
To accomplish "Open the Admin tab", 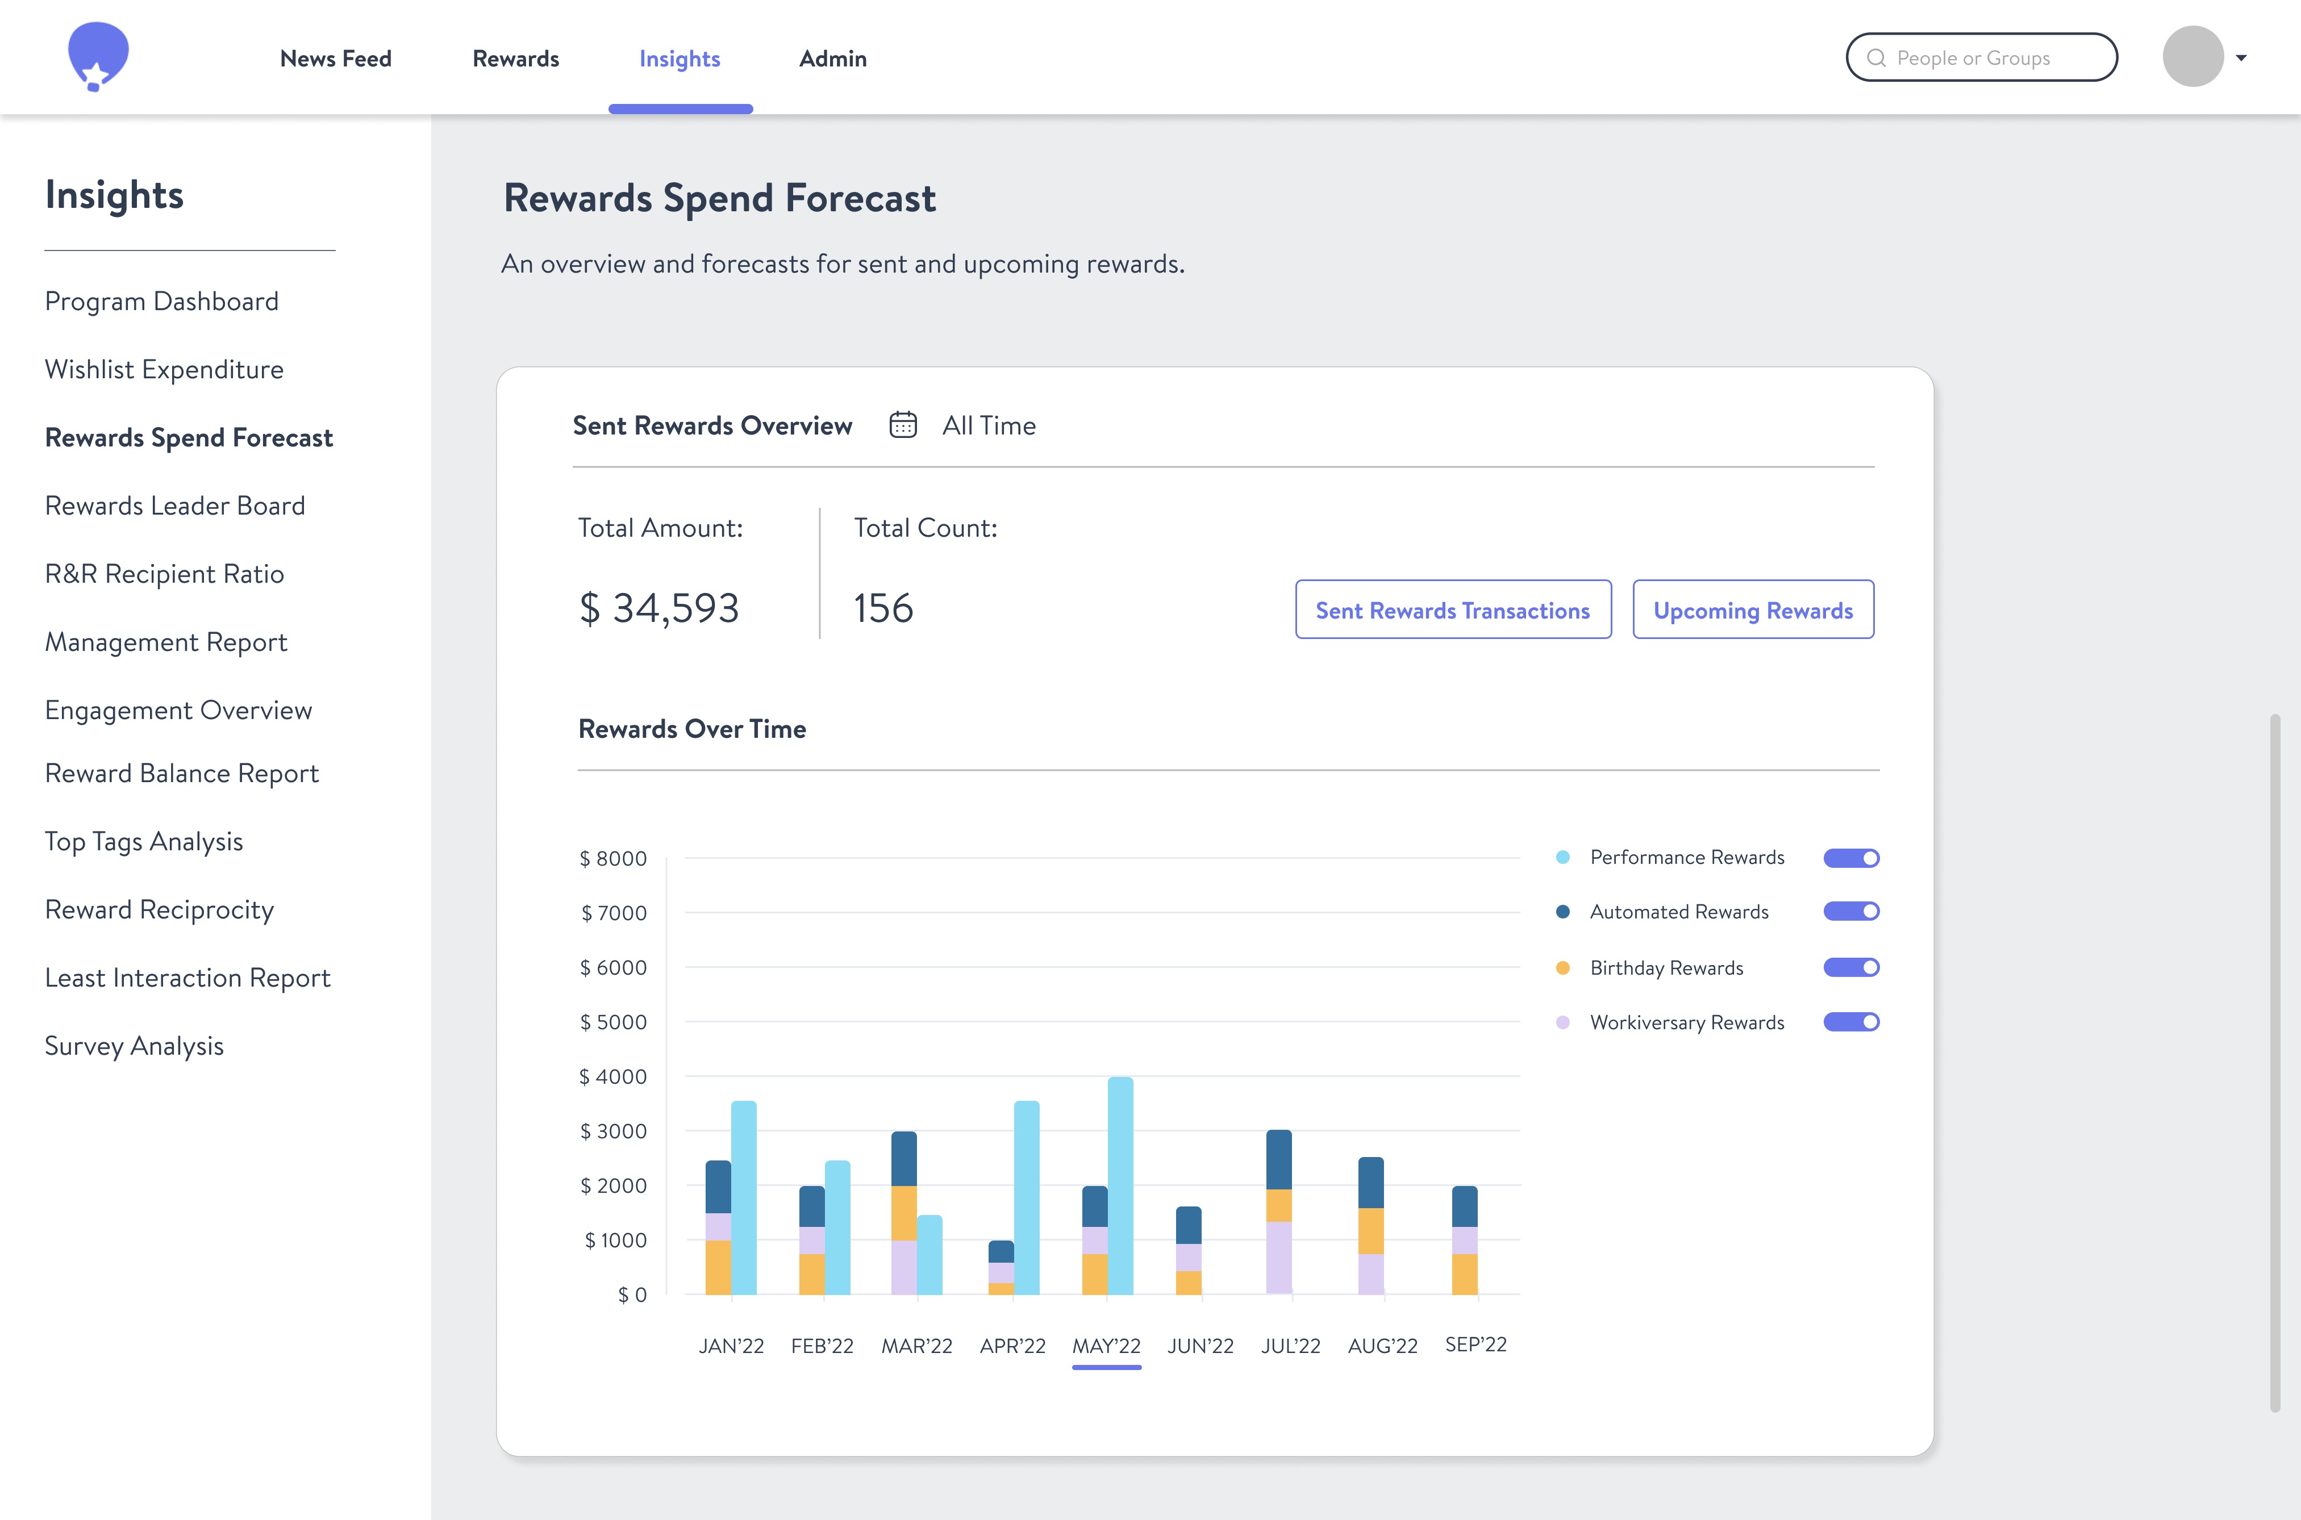I will click(x=832, y=59).
